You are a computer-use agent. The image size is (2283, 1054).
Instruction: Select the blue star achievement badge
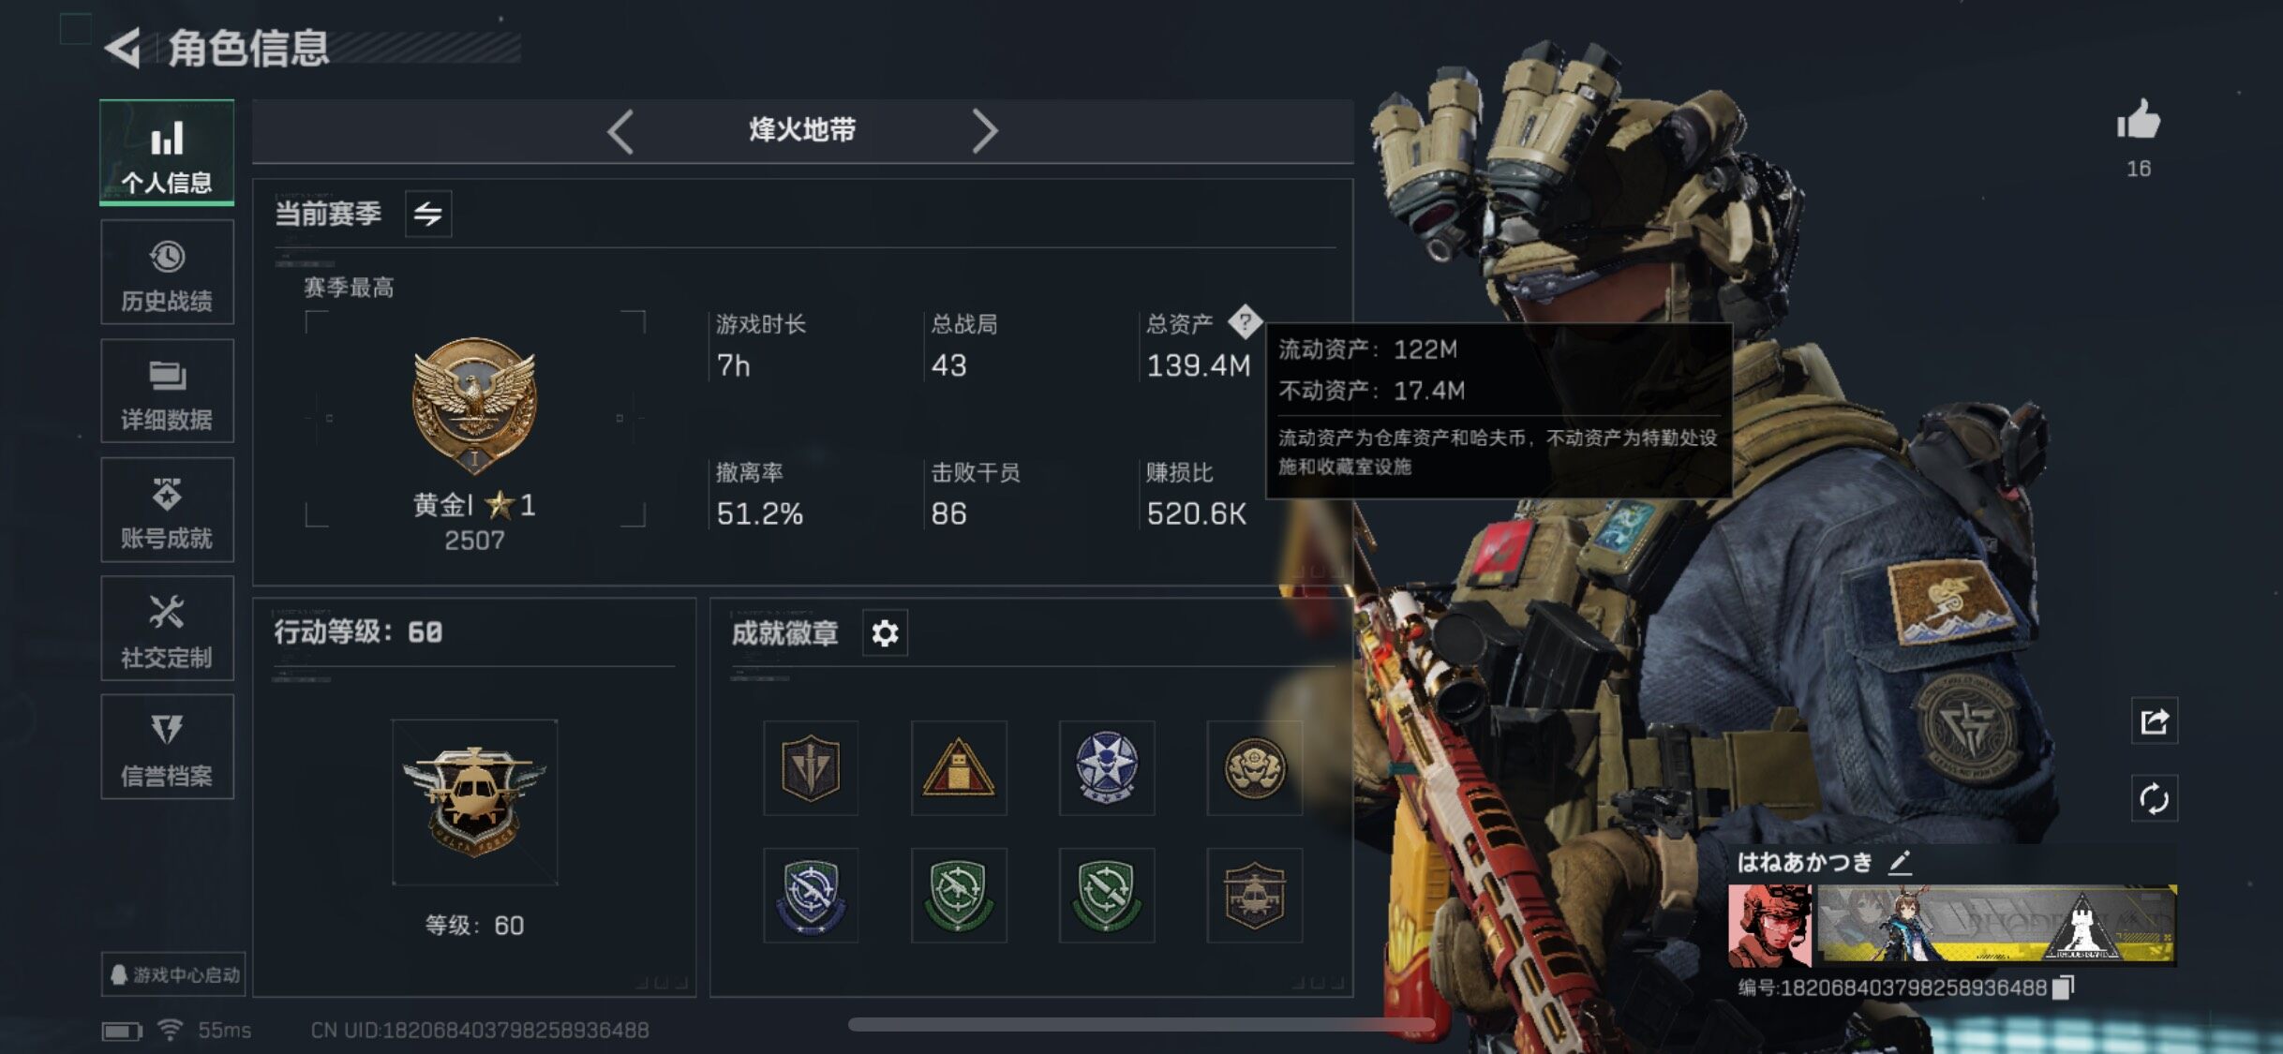tap(1106, 768)
